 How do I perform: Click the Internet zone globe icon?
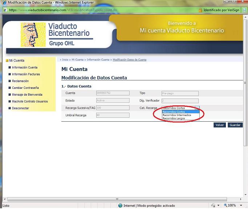coord(120,205)
